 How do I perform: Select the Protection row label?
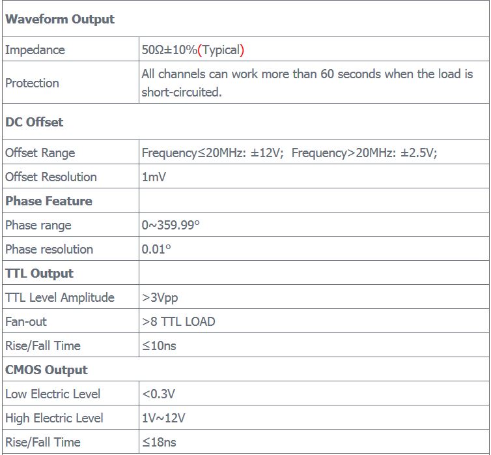32,83
